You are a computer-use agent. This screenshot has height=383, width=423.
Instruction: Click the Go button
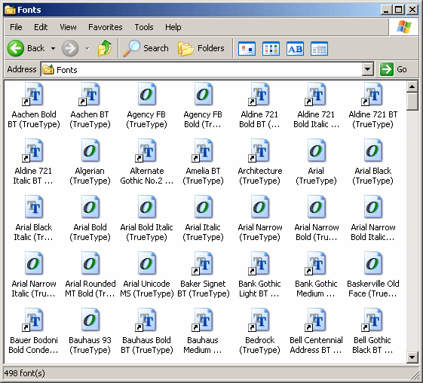(x=394, y=69)
